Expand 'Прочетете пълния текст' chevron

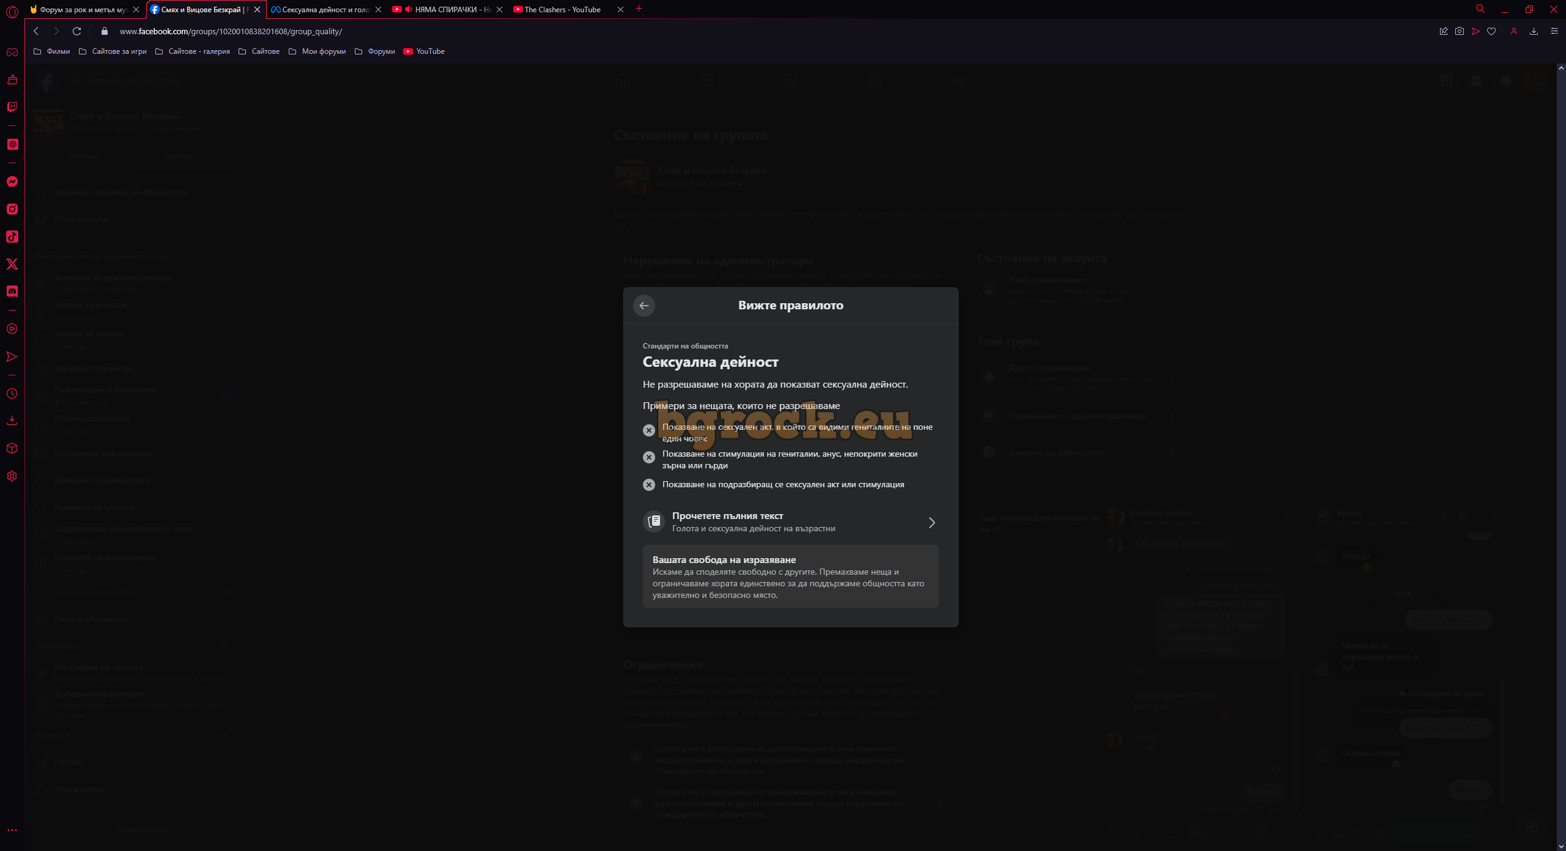coord(932,523)
